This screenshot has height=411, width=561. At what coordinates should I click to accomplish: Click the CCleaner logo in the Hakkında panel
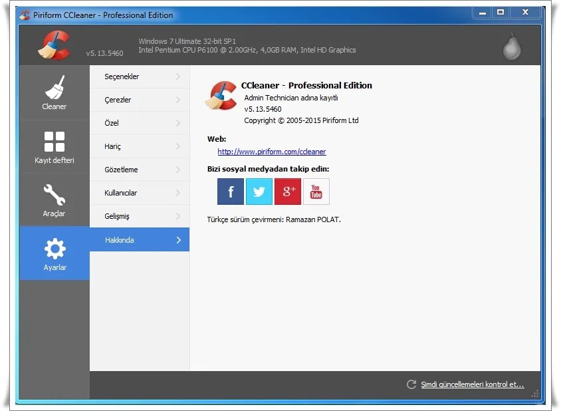click(221, 96)
